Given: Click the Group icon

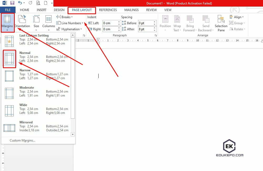Looking at the screenshot, I should tap(236, 23).
